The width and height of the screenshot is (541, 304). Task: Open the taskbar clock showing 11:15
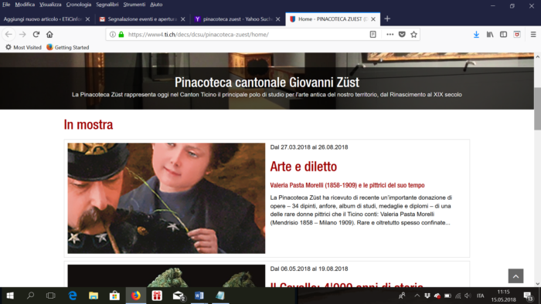[504, 296]
